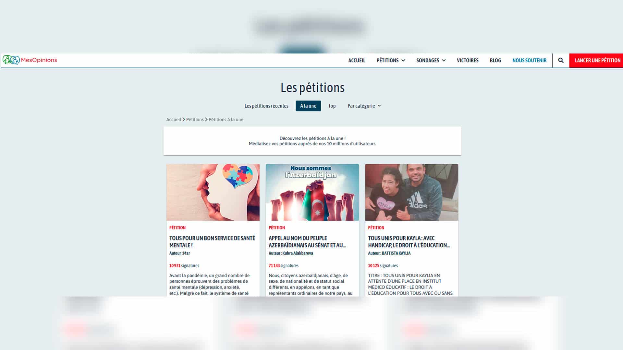Screen dimensions: 623x350
Task: Click the Accueil breadcrumb link
Action: [x=174, y=120]
